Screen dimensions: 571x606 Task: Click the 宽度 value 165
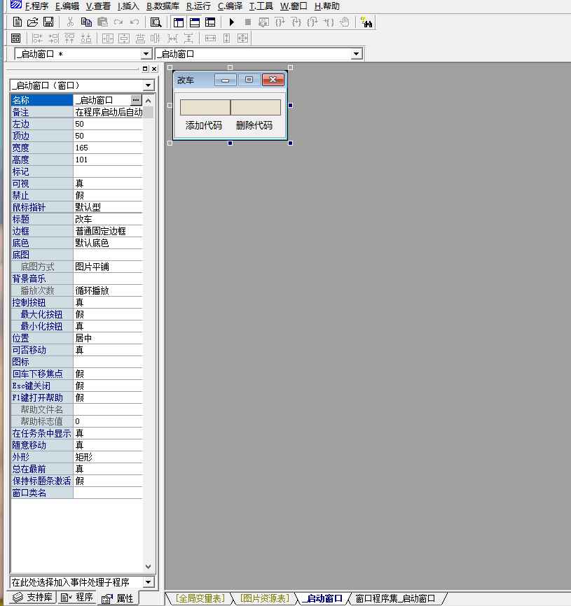(108, 148)
